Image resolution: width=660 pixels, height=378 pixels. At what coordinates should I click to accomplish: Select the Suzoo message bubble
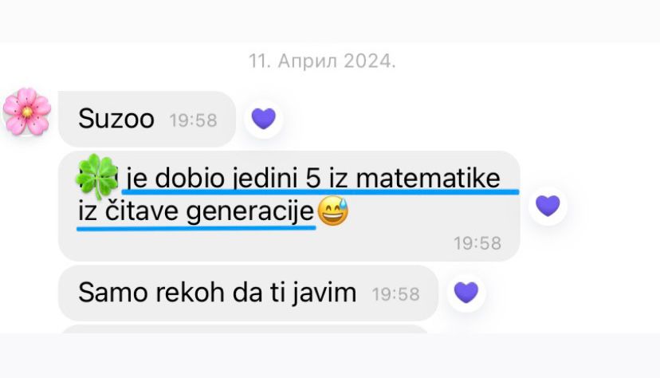click(147, 119)
